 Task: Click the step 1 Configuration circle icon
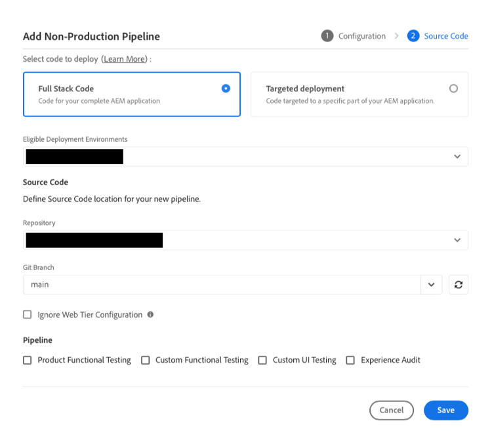coord(327,36)
